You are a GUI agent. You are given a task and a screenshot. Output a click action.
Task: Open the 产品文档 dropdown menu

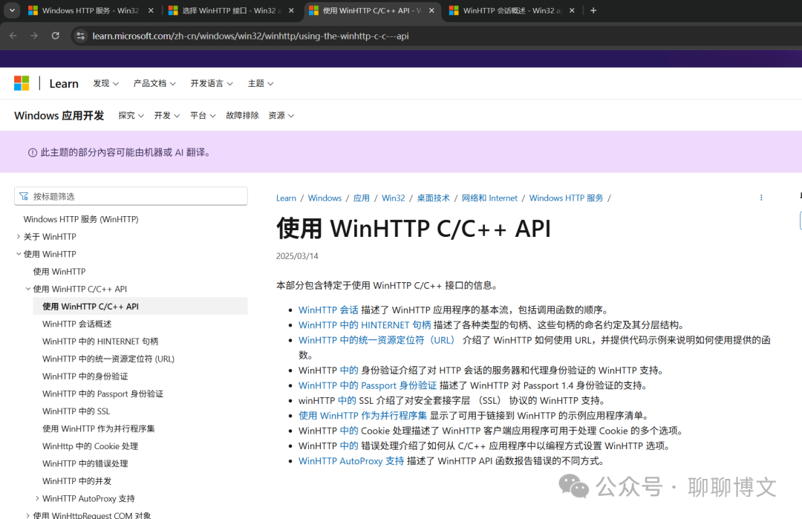(x=154, y=83)
